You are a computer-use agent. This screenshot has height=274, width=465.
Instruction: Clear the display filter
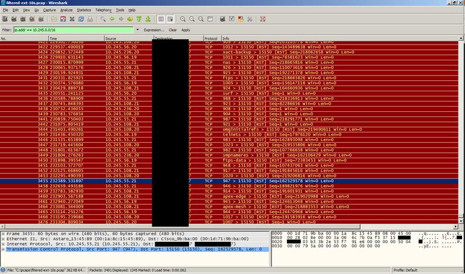click(x=173, y=30)
